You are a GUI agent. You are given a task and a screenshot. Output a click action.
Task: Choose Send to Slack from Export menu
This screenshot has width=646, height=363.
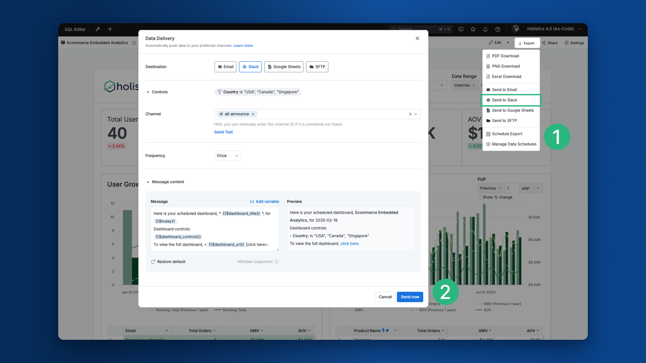511,100
